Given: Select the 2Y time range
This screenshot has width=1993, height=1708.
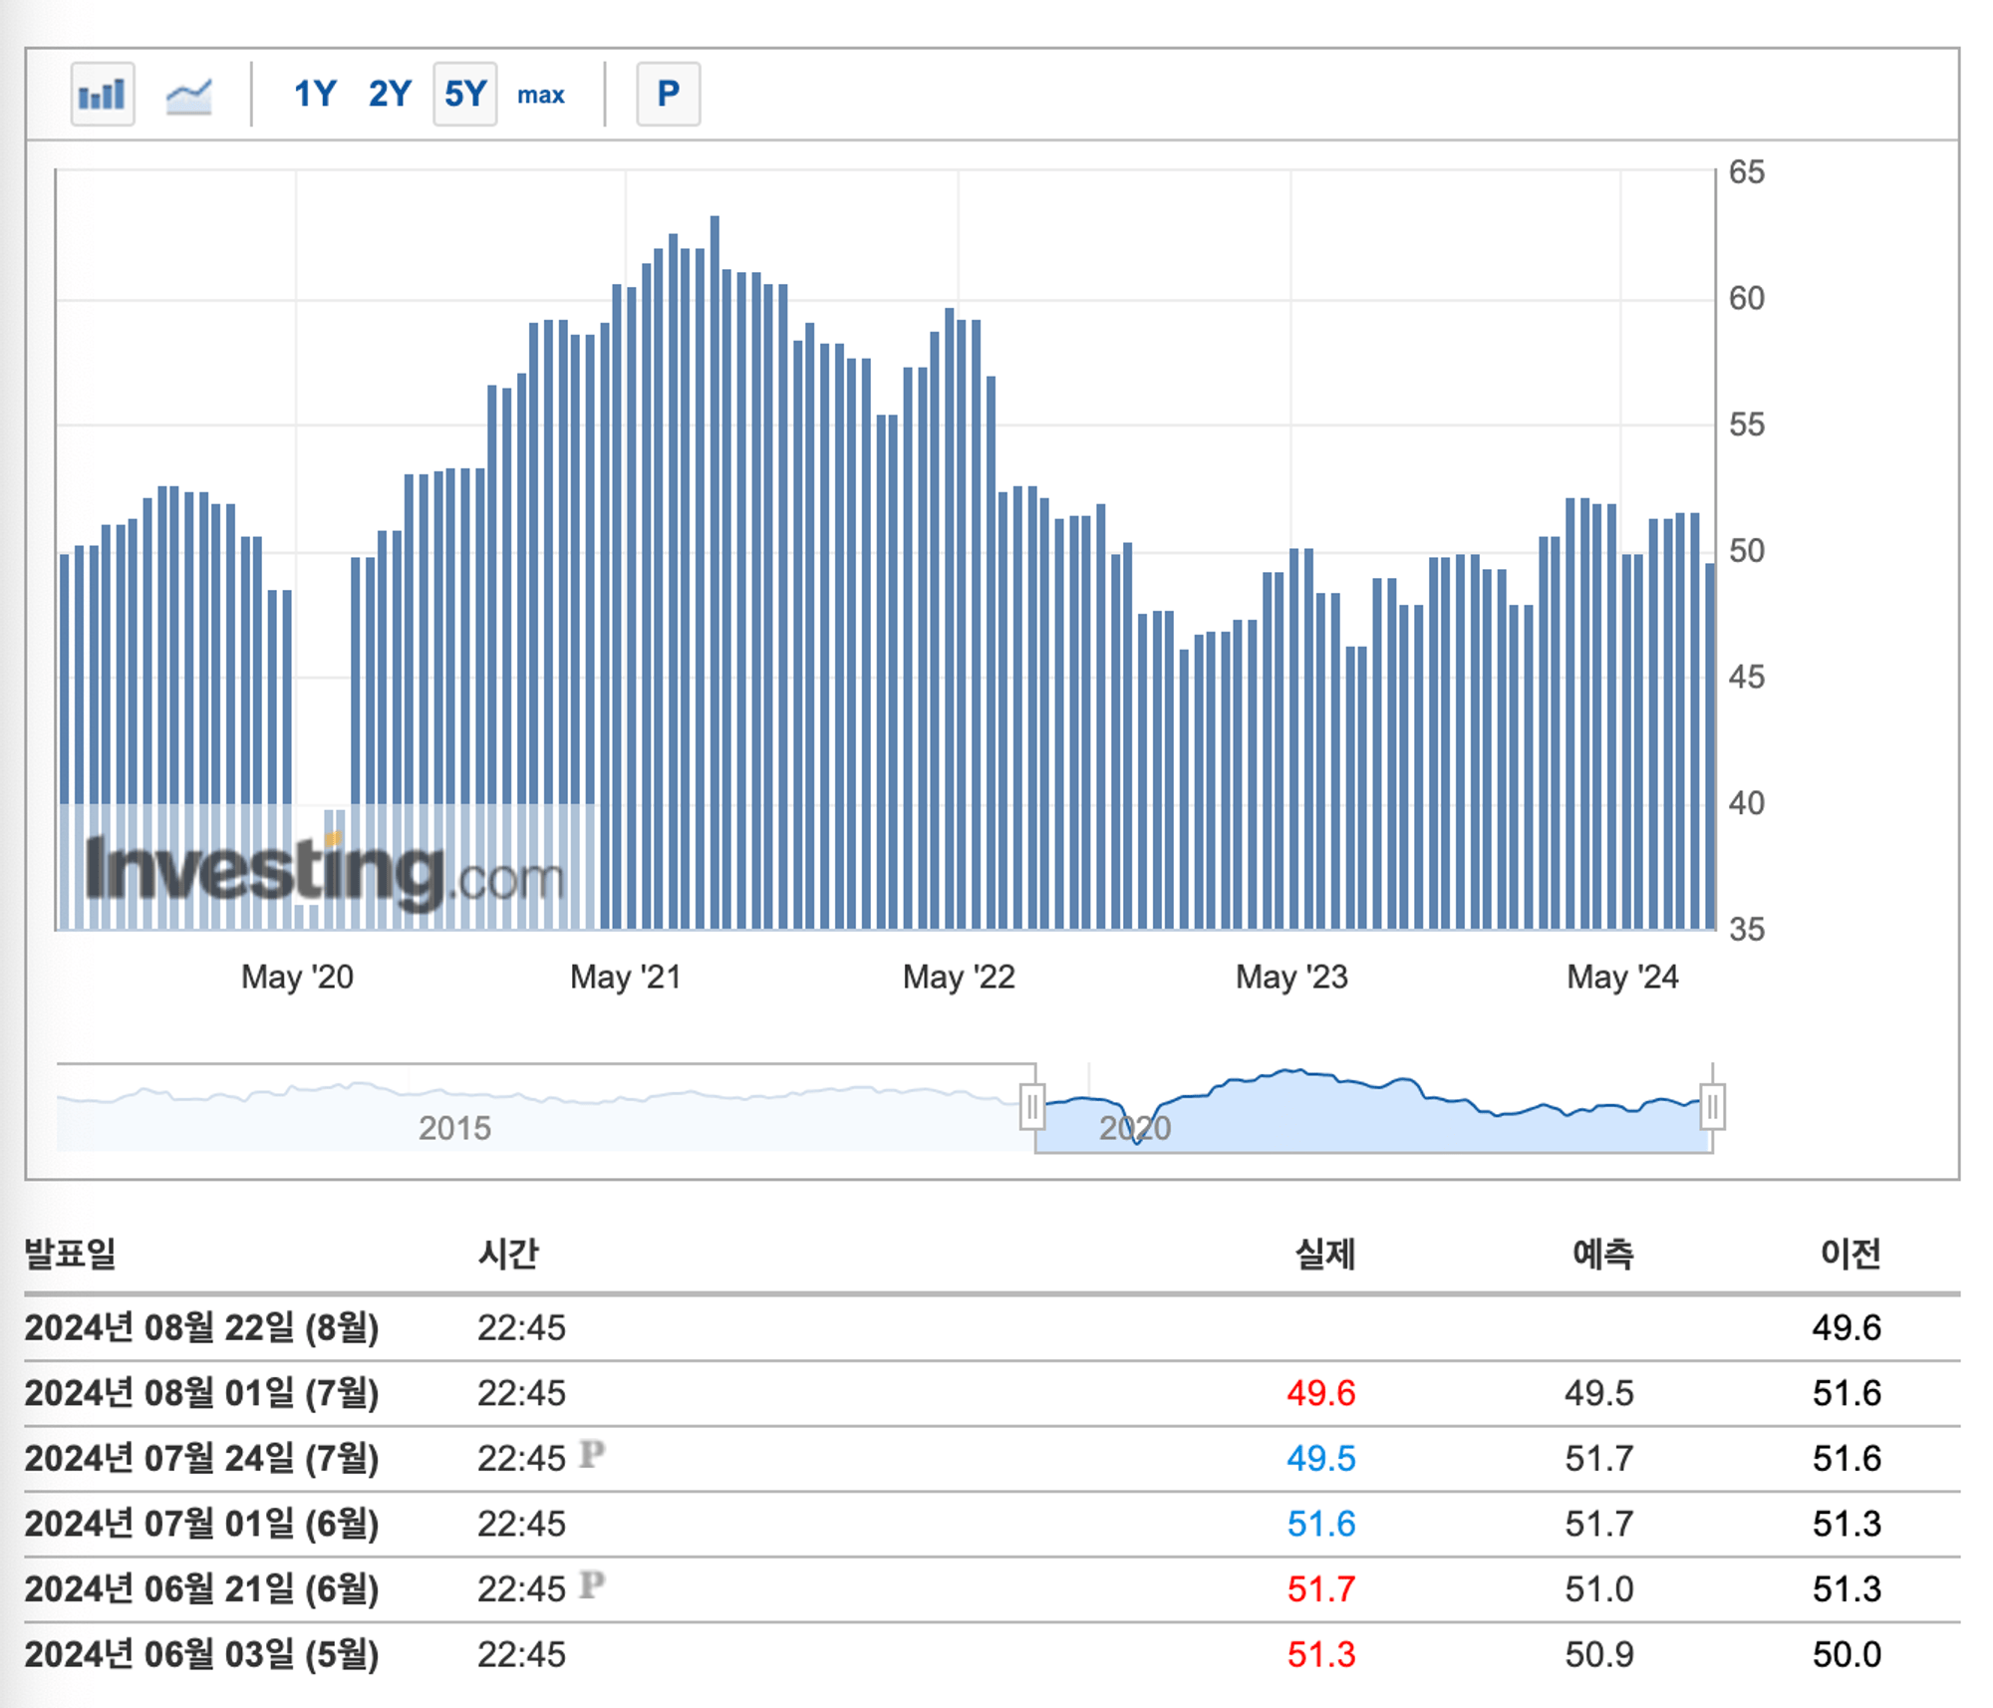Looking at the screenshot, I should [390, 94].
